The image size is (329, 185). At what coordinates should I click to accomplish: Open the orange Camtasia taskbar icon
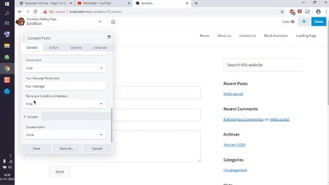coord(7,80)
